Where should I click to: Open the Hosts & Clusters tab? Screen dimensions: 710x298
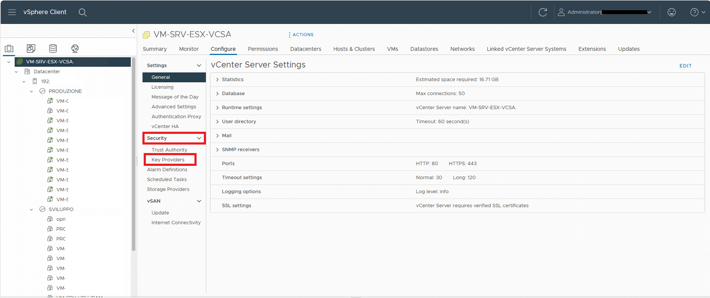click(354, 49)
